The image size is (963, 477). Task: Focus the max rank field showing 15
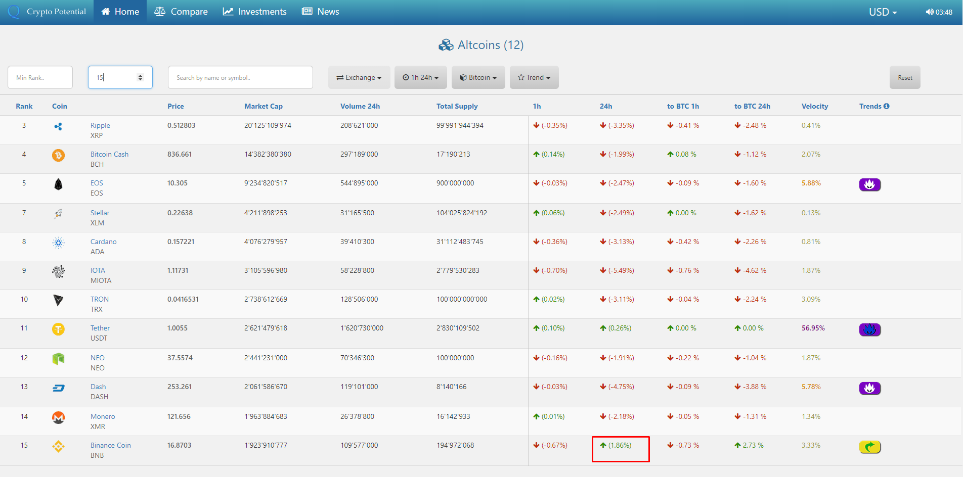click(120, 77)
